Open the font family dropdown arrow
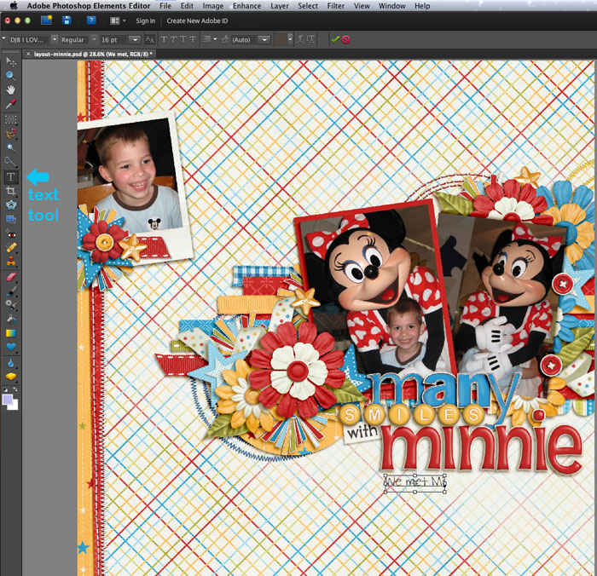Viewport: 597px width, 576px height. pyautogui.click(x=55, y=39)
